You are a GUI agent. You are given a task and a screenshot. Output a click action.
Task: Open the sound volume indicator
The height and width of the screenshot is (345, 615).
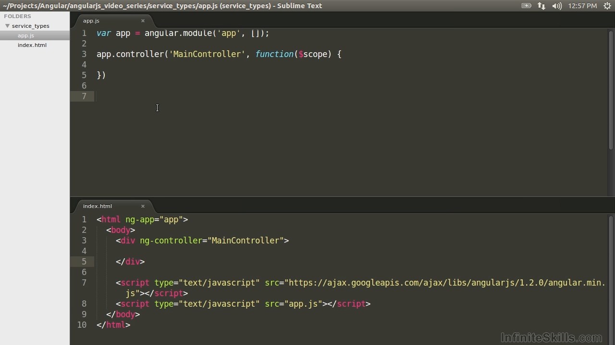557,6
